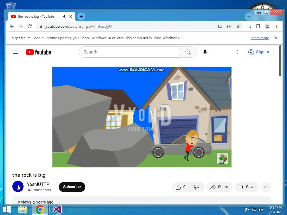Go back using the browser back arrow

(12, 26)
